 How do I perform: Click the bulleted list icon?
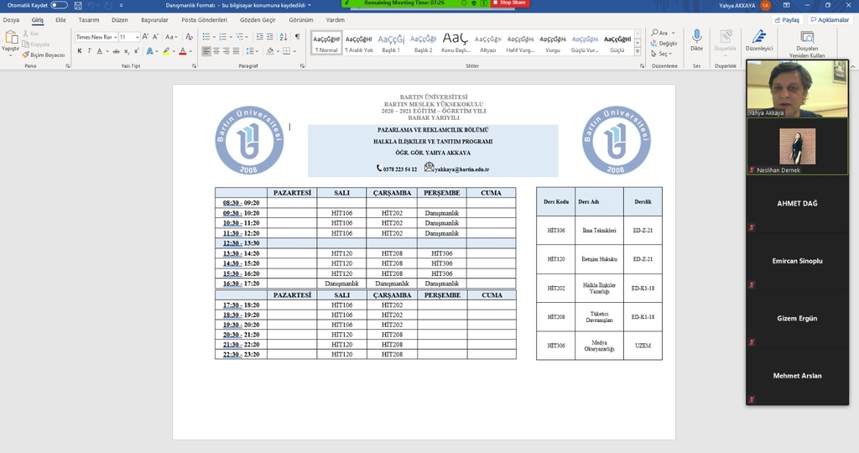click(206, 37)
